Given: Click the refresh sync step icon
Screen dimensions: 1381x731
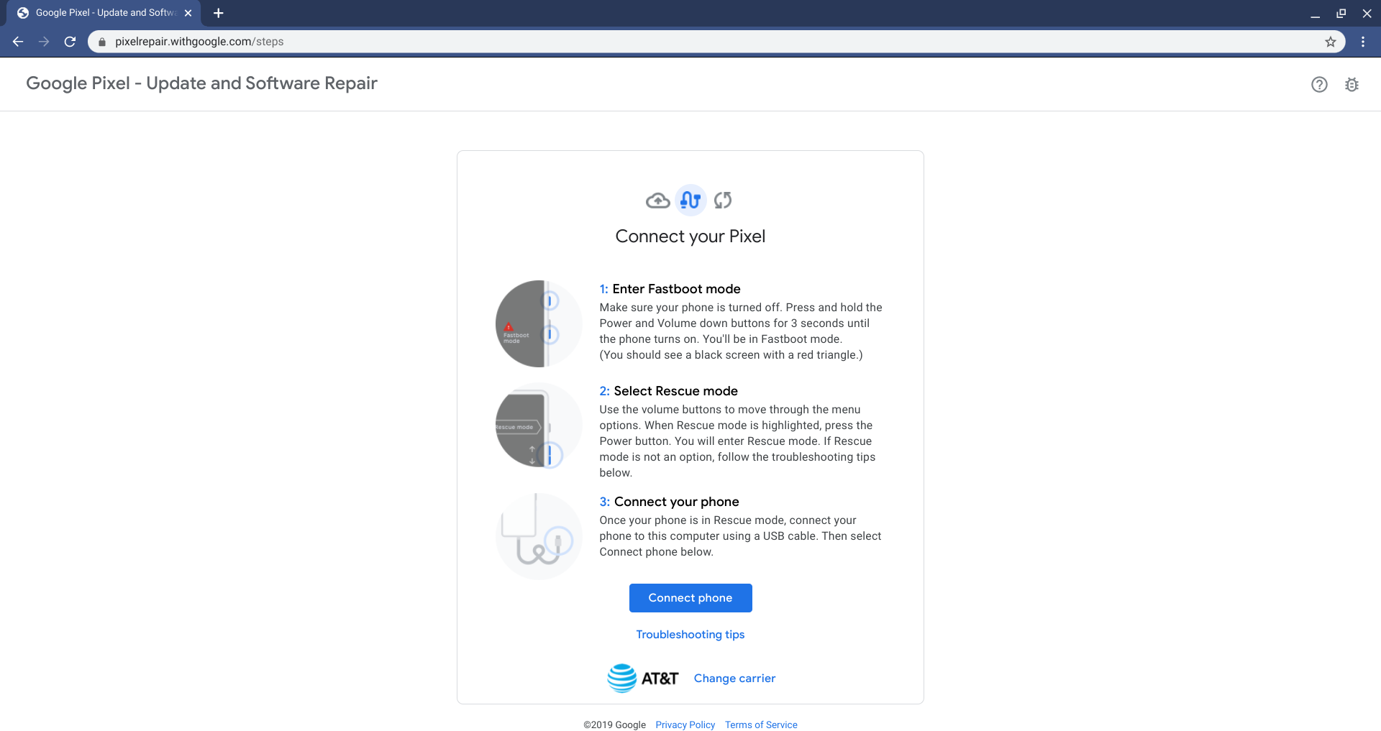Looking at the screenshot, I should tap(723, 201).
